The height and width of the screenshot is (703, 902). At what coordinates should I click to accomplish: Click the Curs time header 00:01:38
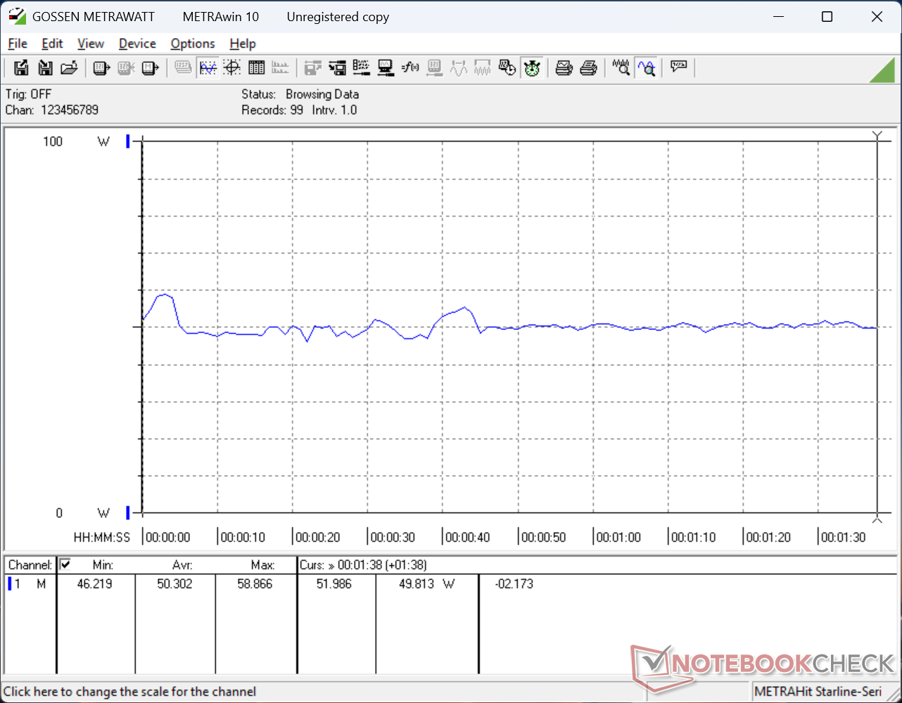[381, 565]
